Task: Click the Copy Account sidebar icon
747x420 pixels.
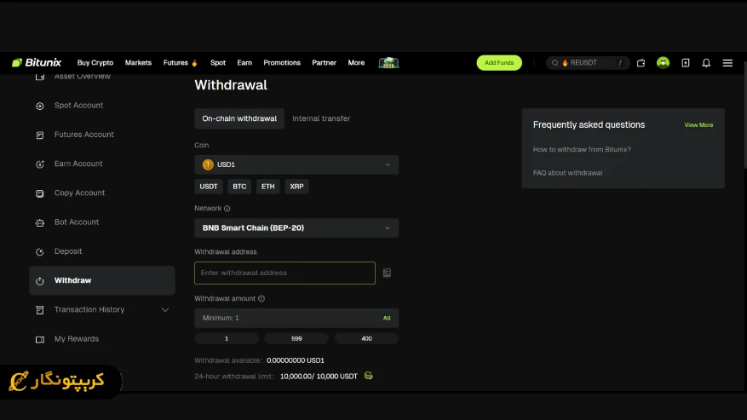Action: [x=40, y=193]
